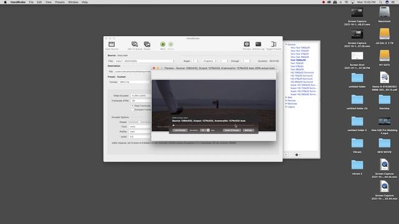Click the Apple menu icon

point(5,2)
